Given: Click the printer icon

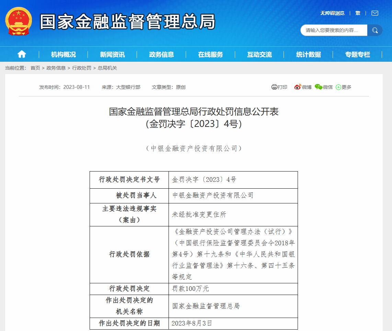Looking at the screenshot, I should coord(274,87).
